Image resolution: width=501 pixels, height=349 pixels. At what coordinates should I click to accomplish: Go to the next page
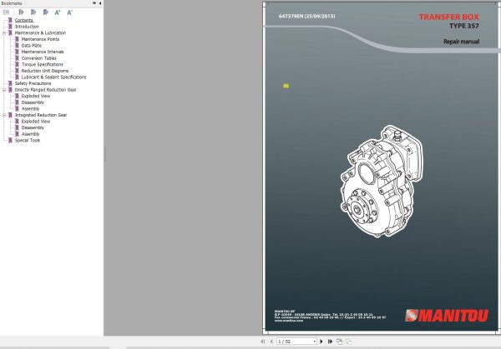(x=321, y=342)
